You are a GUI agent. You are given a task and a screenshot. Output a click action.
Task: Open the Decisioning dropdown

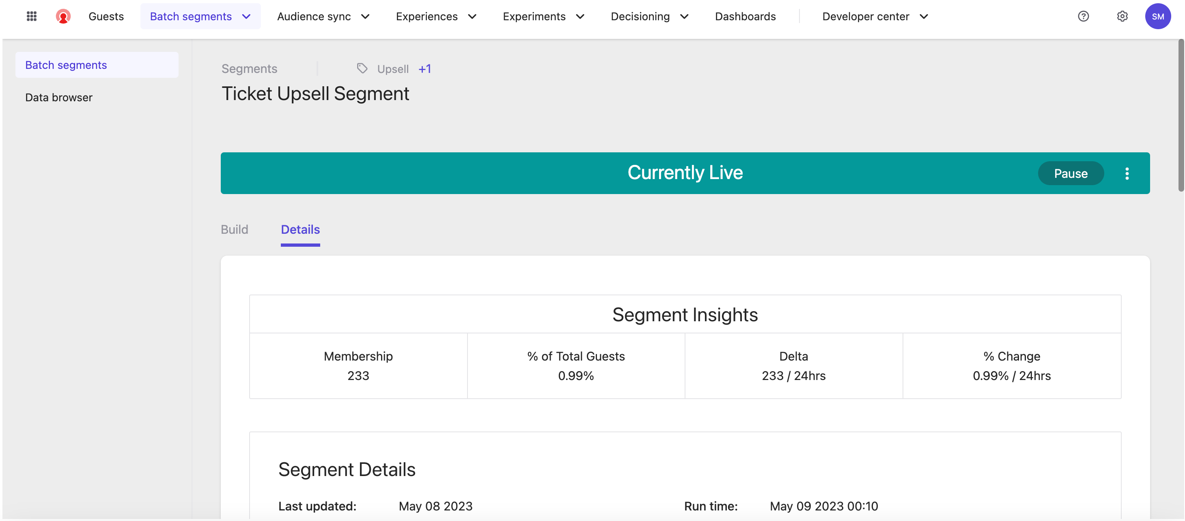[x=649, y=17]
